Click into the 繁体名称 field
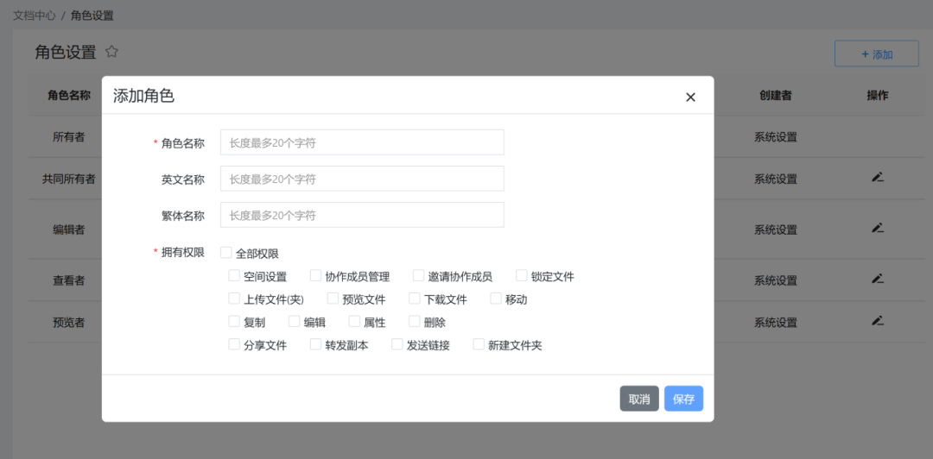This screenshot has width=933, height=459. pos(362,215)
